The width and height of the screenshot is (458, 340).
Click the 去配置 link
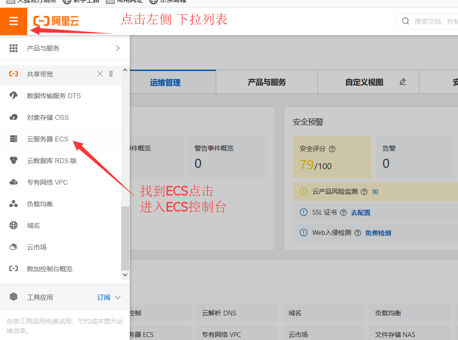[361, 213]
